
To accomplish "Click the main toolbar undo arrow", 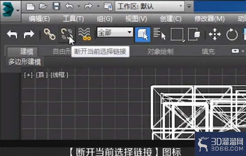I will (12, 34).
